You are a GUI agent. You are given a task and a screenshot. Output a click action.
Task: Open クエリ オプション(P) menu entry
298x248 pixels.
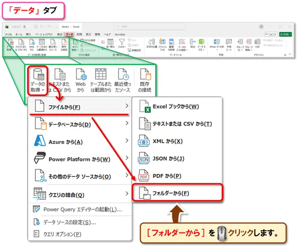tap(80, 234)
